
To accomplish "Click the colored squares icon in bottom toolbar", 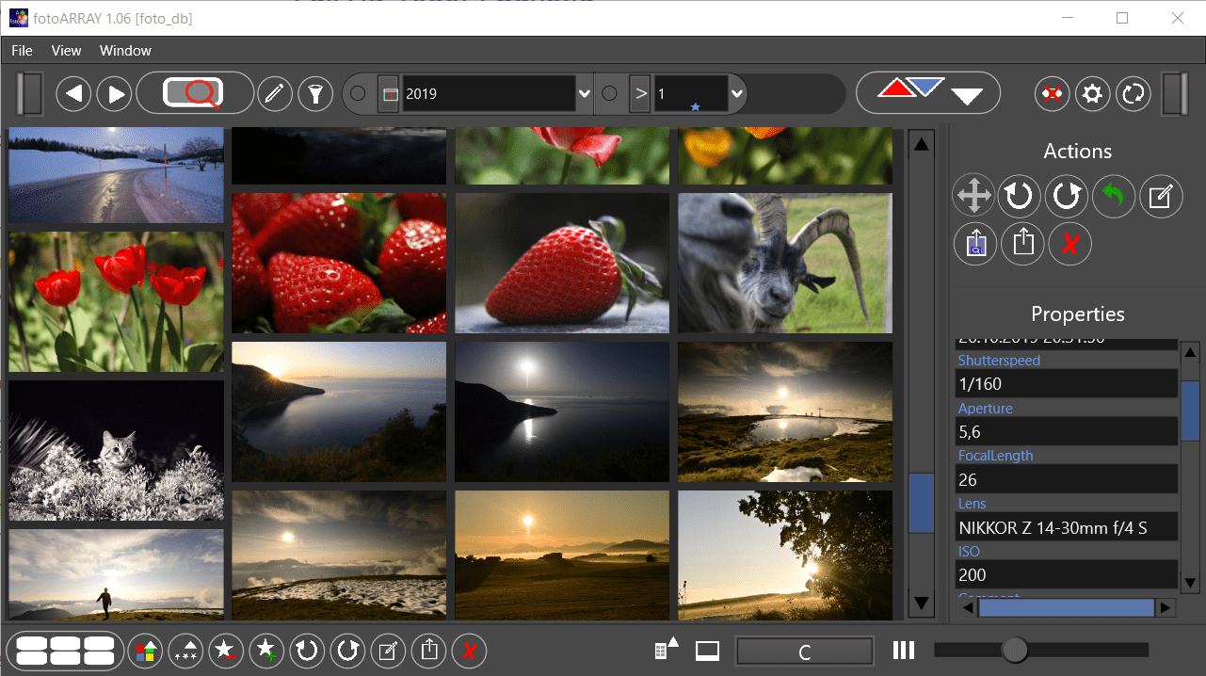I will pos(146,651).
